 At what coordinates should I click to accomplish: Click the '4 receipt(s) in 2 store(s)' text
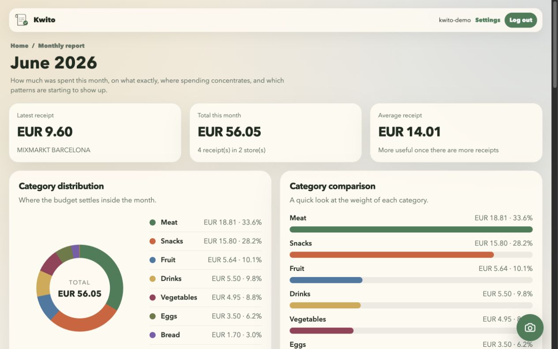click(x=232, y=150)
